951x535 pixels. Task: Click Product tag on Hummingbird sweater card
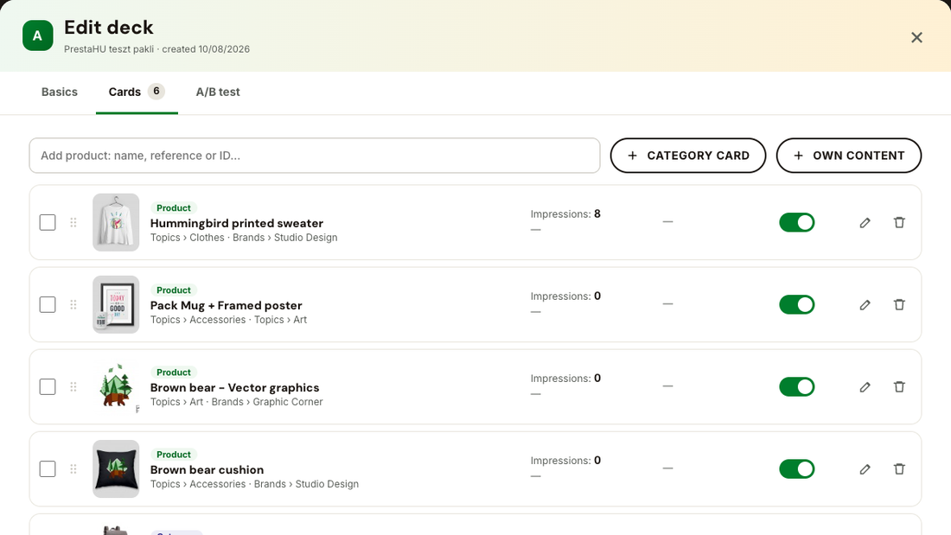pos(174,208)
